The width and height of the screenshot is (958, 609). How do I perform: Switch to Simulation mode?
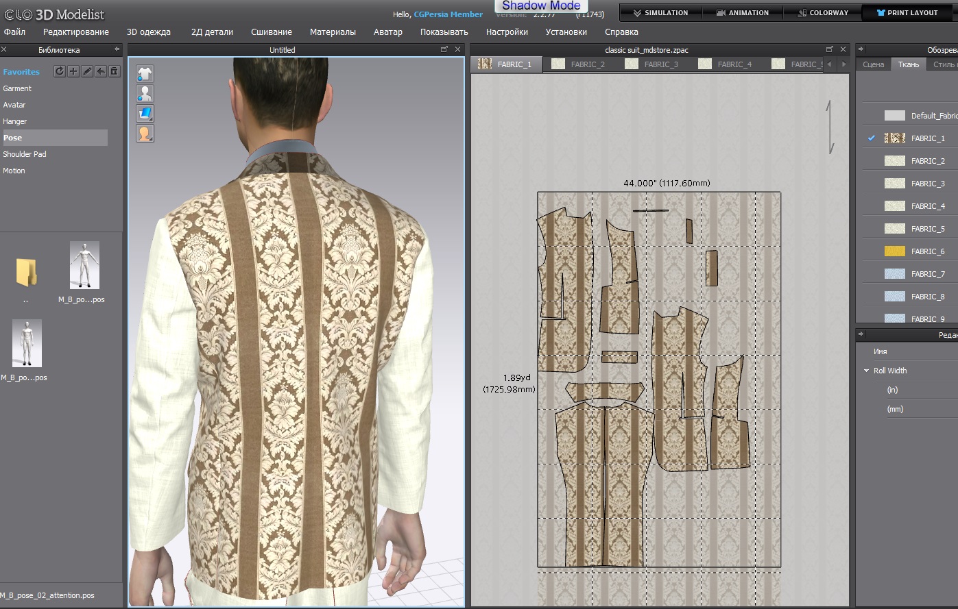[x=660, y=12]
